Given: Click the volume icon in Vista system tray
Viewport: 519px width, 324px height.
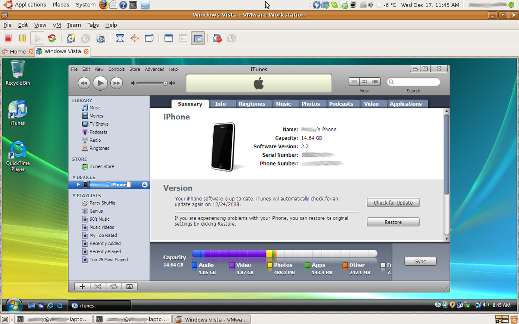Looking at the screenshot, I should pos(486,305).
